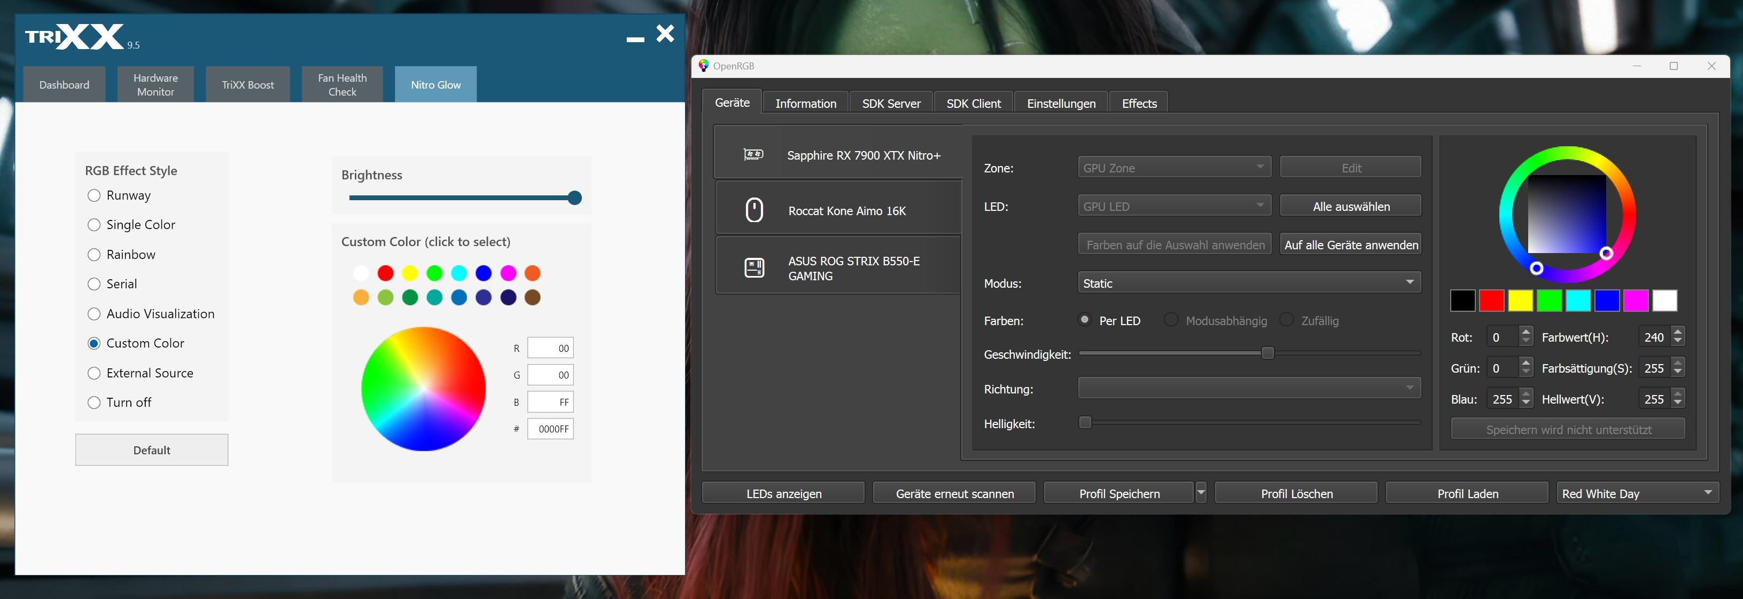Select Turn off radio option
The width and height of the screenshot is (1743, 599).
(x=94, y=402)
